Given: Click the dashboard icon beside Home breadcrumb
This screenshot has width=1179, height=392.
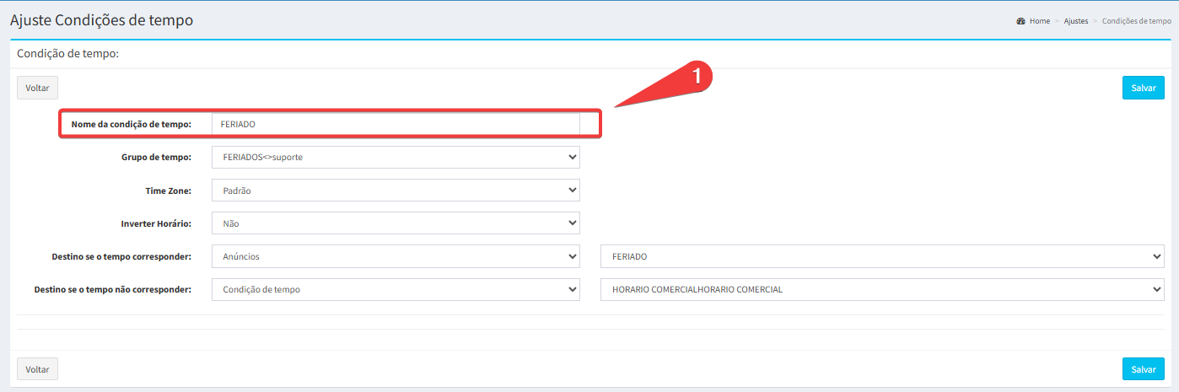Looking at the screenshot, I should (1020, 21).
